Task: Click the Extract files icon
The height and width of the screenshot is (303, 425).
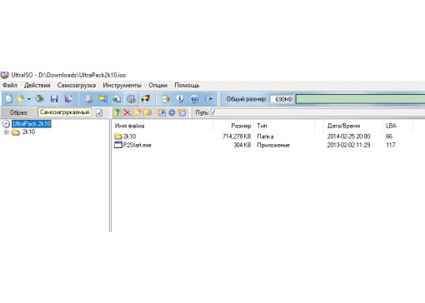Action: 162,112
